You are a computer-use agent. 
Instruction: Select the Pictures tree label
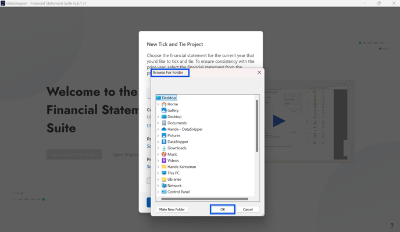[x=174, y=135]
